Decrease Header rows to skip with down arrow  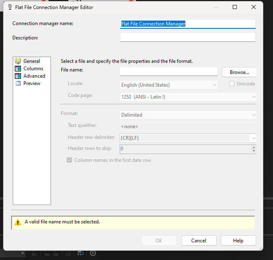[254, 151]
